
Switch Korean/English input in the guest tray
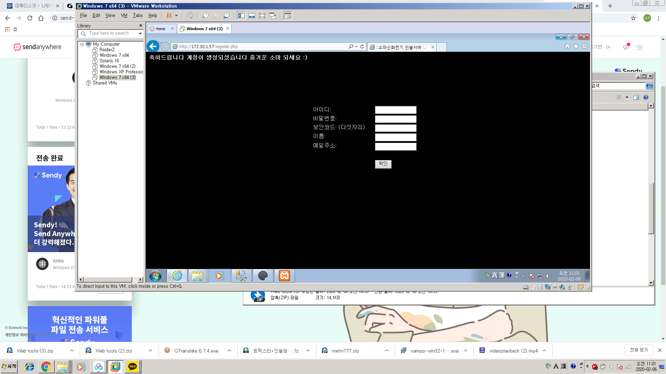(x=495, y=275)
